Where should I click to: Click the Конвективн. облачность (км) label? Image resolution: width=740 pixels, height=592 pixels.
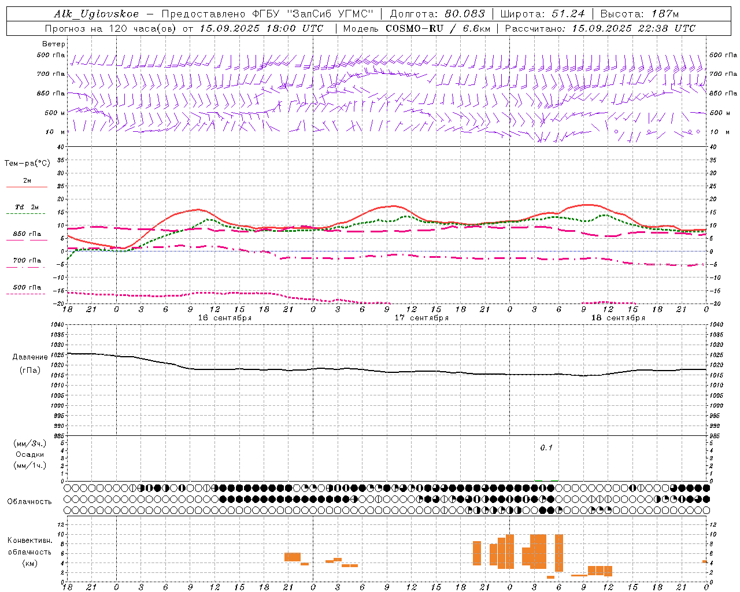click(x=29, y=552)
